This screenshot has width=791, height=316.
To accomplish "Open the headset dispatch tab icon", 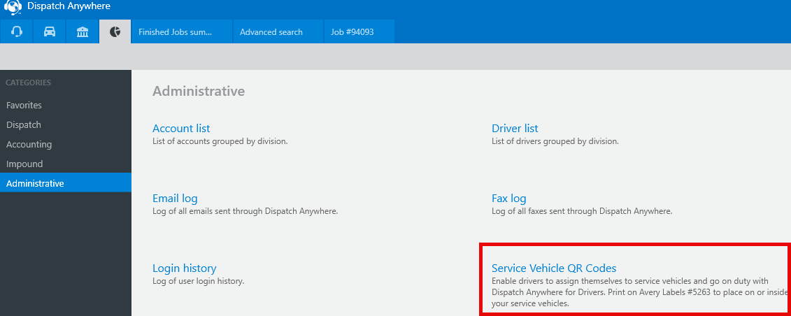I will tap(16, 31).
